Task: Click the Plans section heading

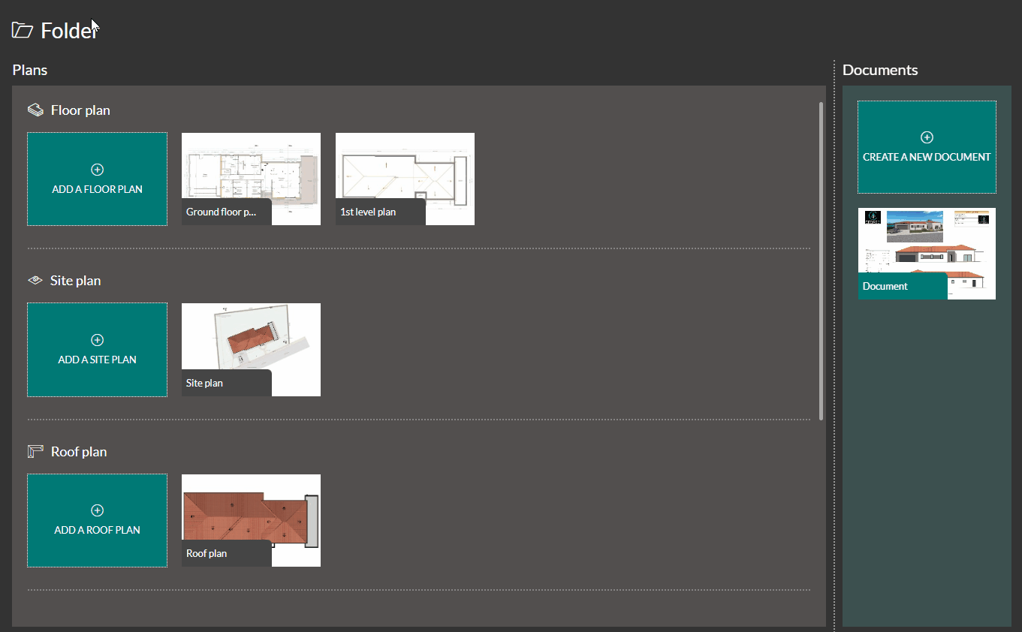Action: pyautogui.click(x=29, y=69)
